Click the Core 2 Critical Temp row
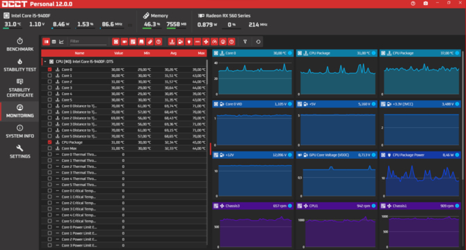This screenshot has width=466, height=250. (124, 203)
